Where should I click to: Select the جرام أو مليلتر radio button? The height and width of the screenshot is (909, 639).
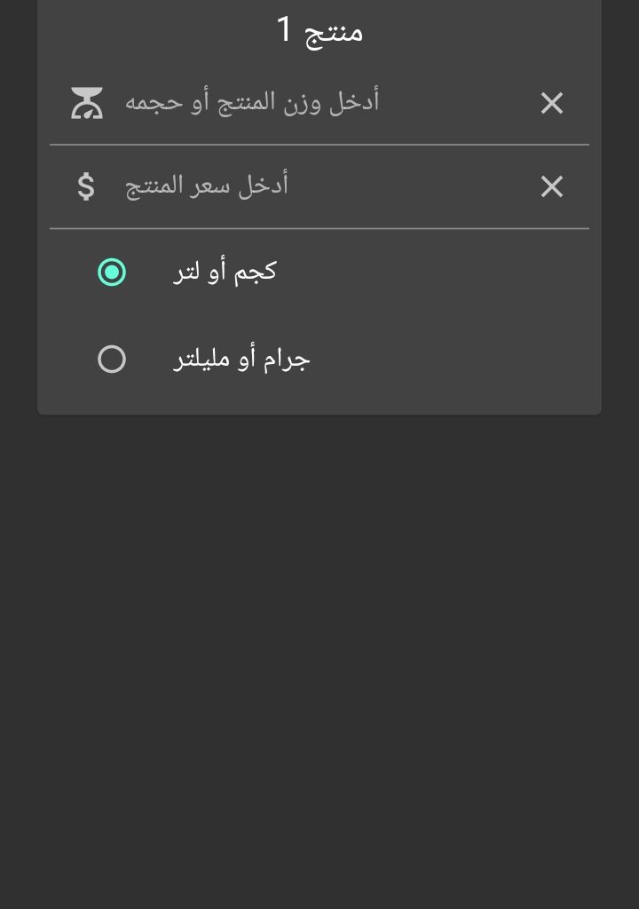tap(112, 360)
